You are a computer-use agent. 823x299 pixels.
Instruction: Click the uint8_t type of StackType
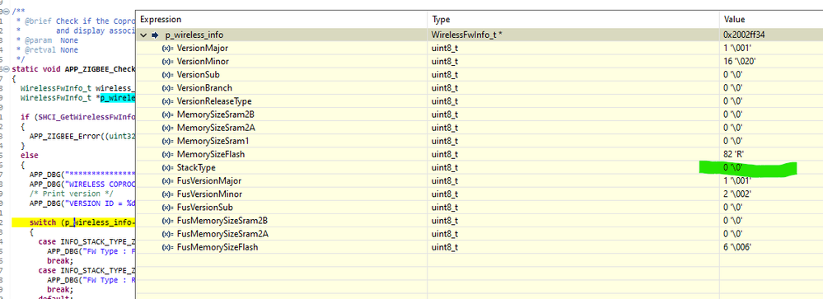coord(445,168)
